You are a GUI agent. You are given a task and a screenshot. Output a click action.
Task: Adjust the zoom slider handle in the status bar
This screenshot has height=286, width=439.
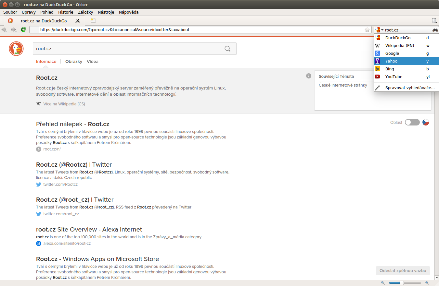402,283
